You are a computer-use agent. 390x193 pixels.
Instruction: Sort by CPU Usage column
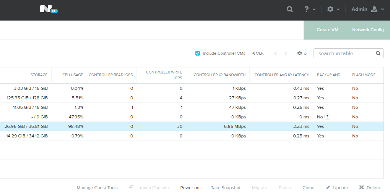73,75
